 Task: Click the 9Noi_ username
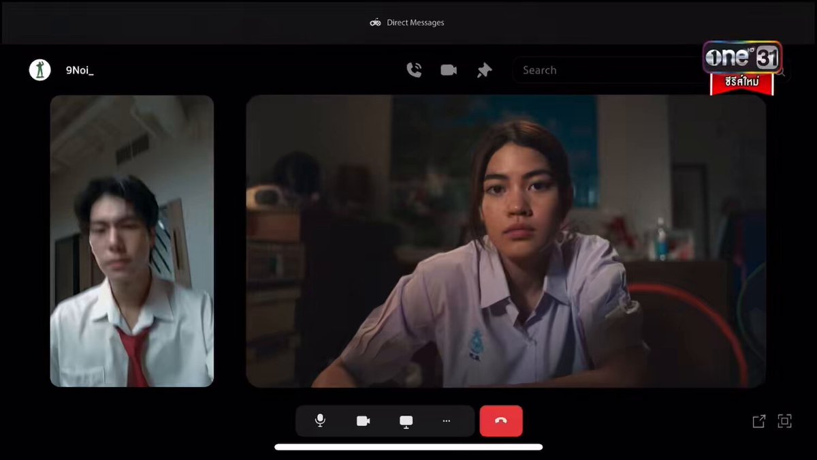click(80, 70)
